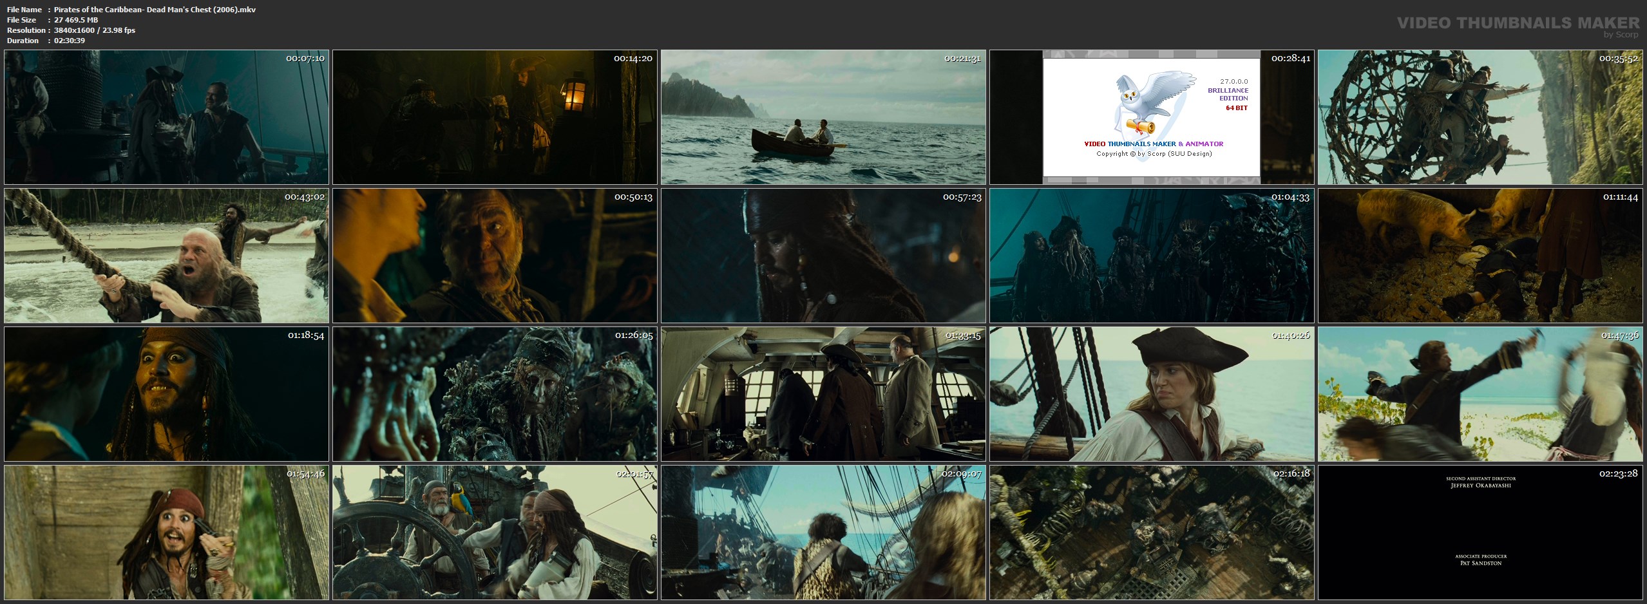1647x604 pixels.
Task: Select the thumbnail at 01:18:54
Action: point(166,394)
